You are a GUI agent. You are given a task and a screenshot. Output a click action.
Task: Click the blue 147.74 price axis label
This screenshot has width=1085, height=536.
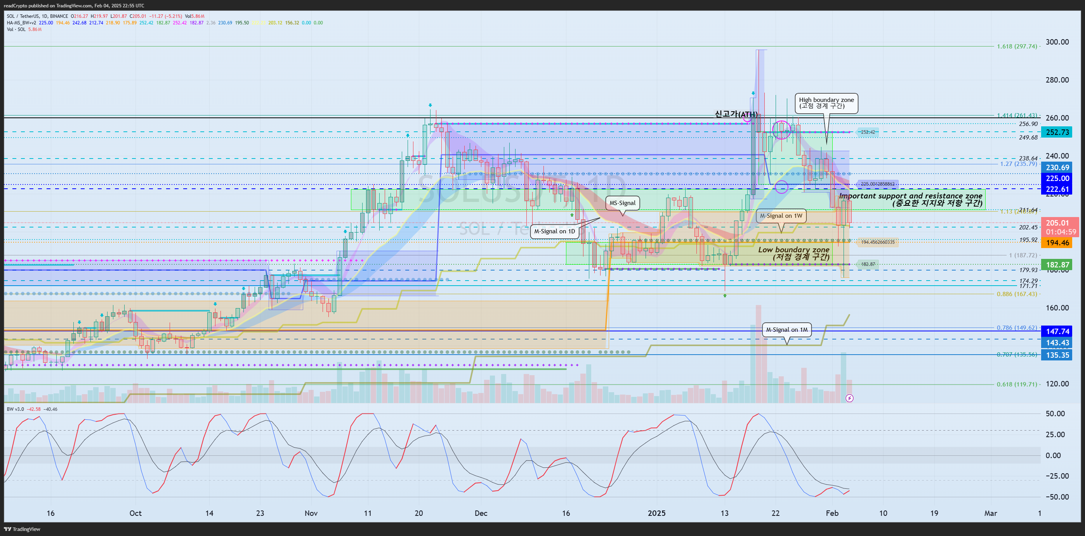tap(1057, 331)
